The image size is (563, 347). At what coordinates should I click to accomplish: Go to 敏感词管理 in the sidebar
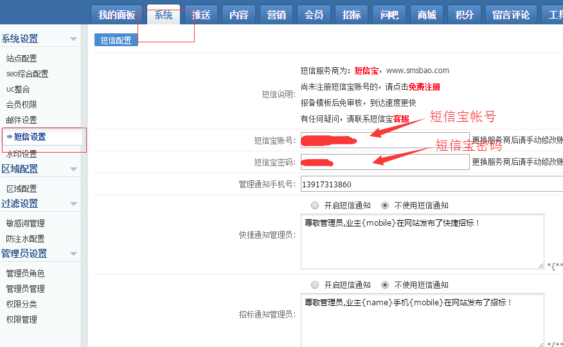(x=26, y=223)
